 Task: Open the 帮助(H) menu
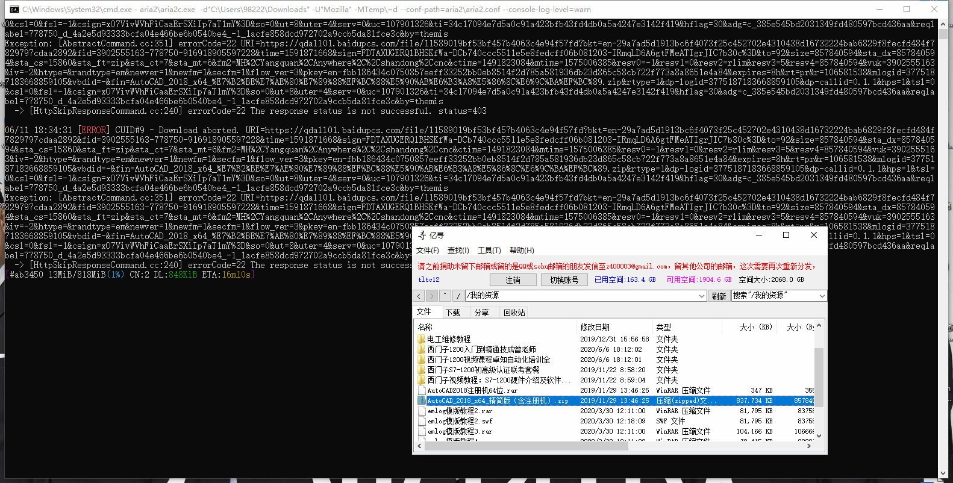click(522, 251)
